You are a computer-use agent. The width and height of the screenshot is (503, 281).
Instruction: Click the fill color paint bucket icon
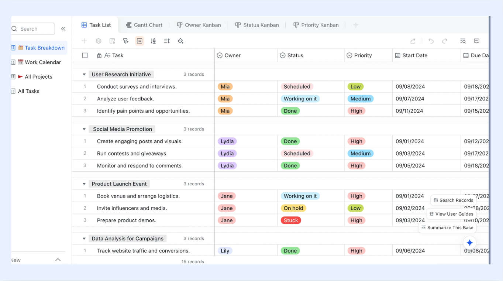(x=180, y=41)
